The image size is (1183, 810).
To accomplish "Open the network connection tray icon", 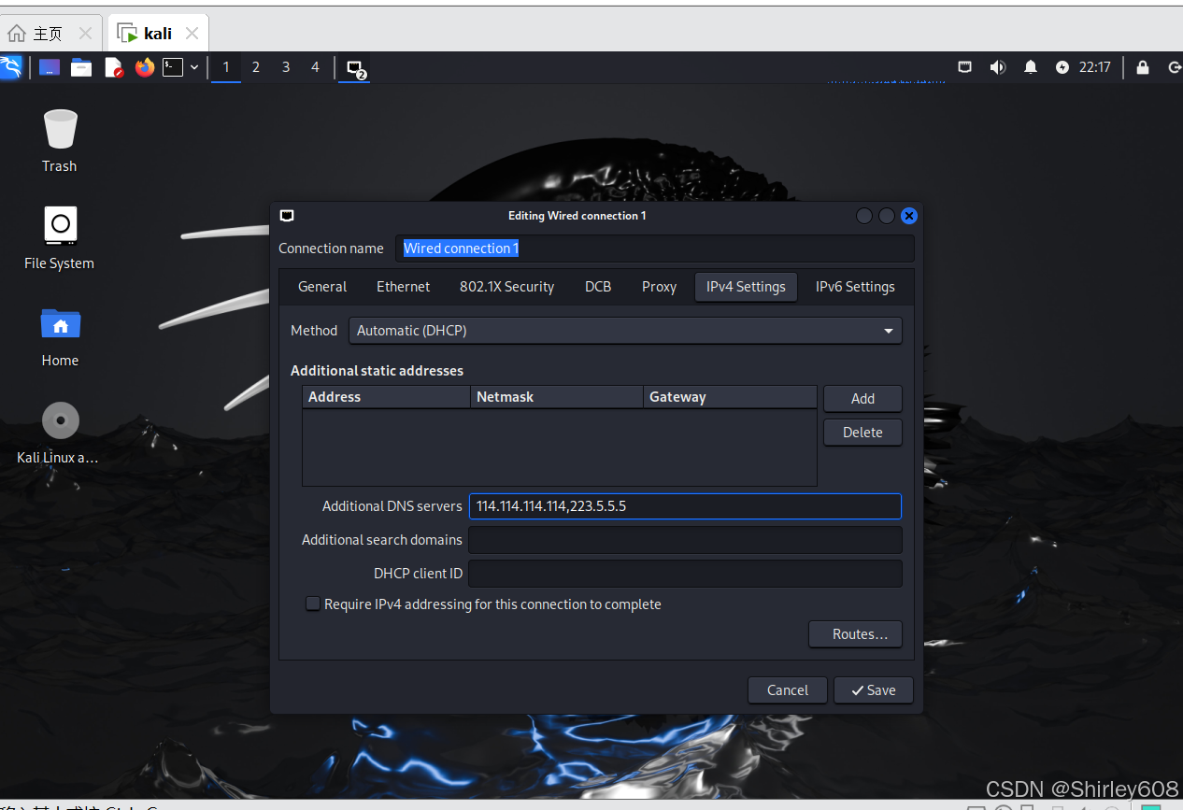I will click(x=965, y=67).
